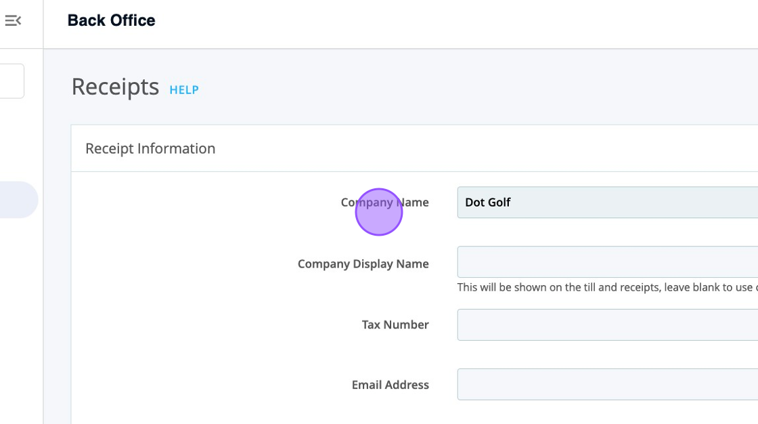Image resolution: width=758 pixels, height=424 pixels.
Task: Click the Back Office title
Action: point(111,20)
